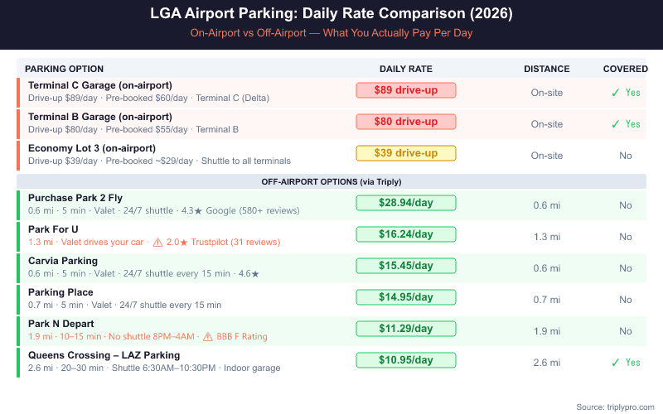Click the covered checkmark for Queens Crossing LAZ Parking
This screenshot has height=414, width=663.
tap(615, 363)
